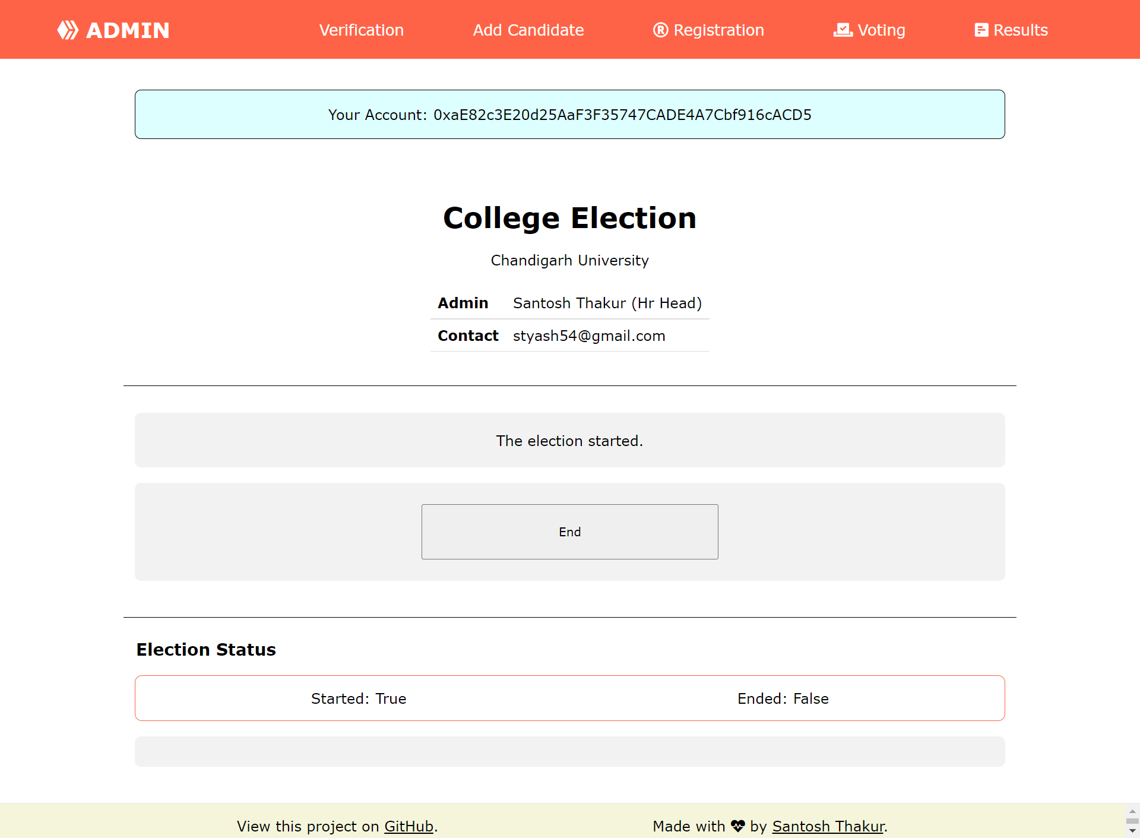Image resolution: width=1140 pixels, height=838 pixels.
Task: Open the GitHub project link
Action: click(408, 826)
